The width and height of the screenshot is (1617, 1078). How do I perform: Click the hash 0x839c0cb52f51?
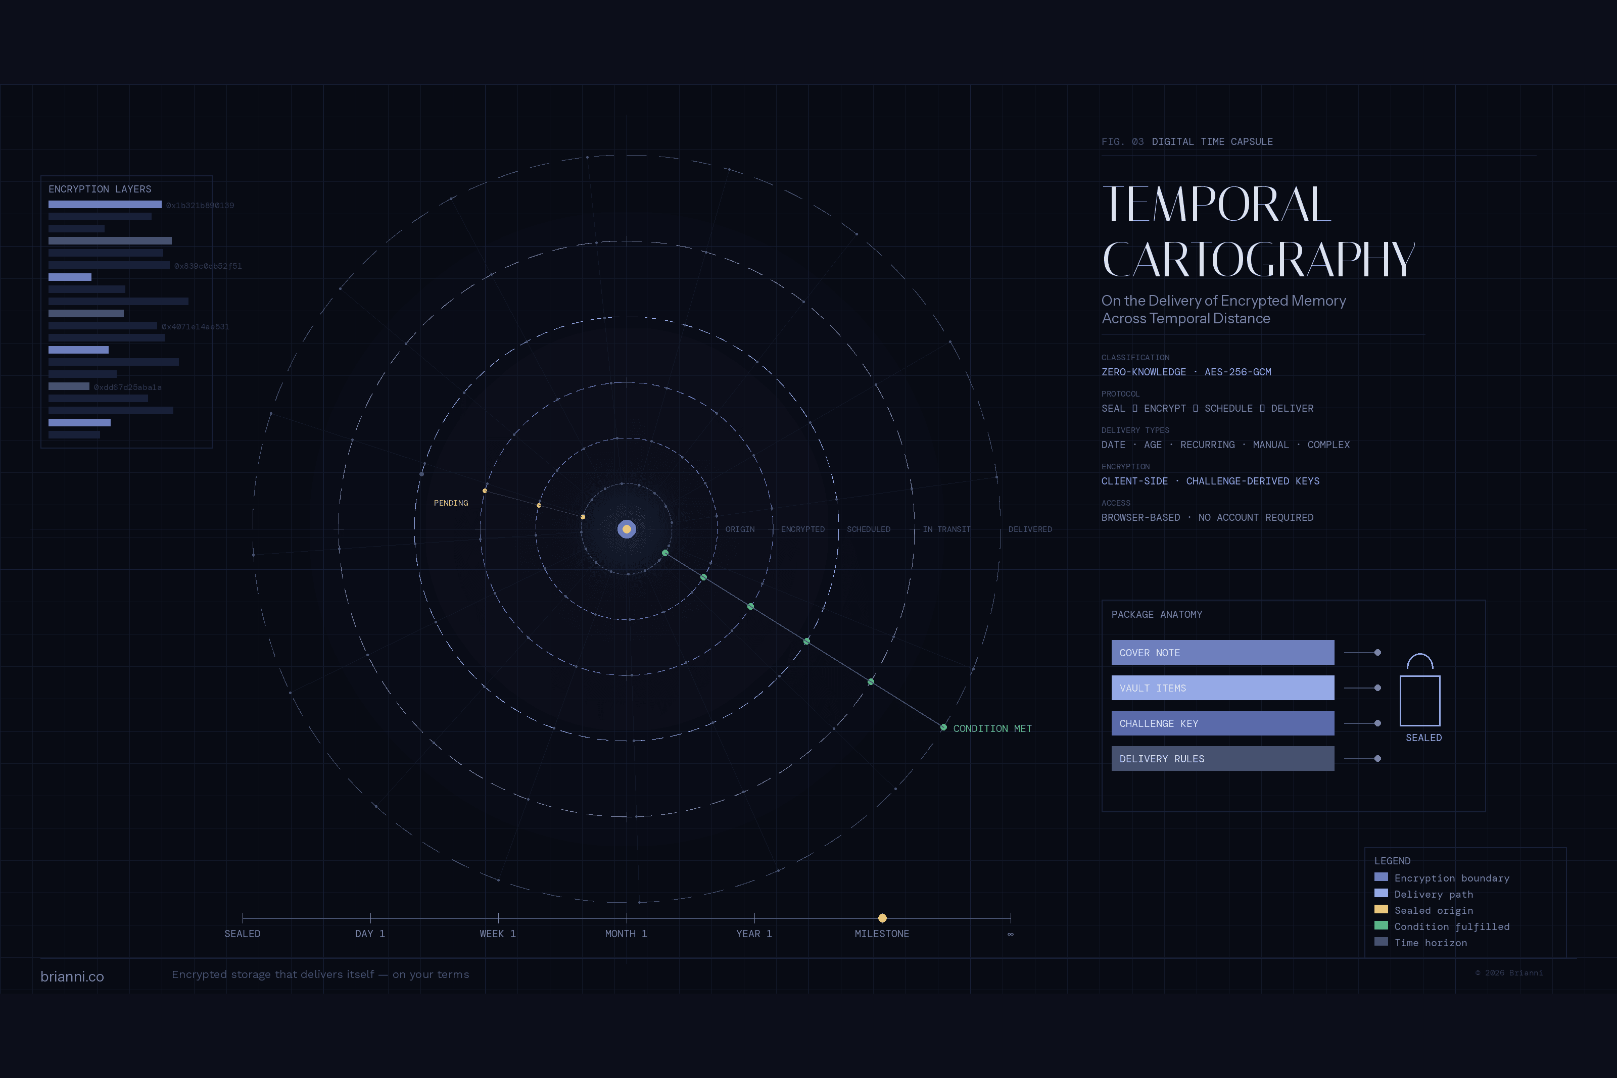pyautogui.click(x=208, y=266)
